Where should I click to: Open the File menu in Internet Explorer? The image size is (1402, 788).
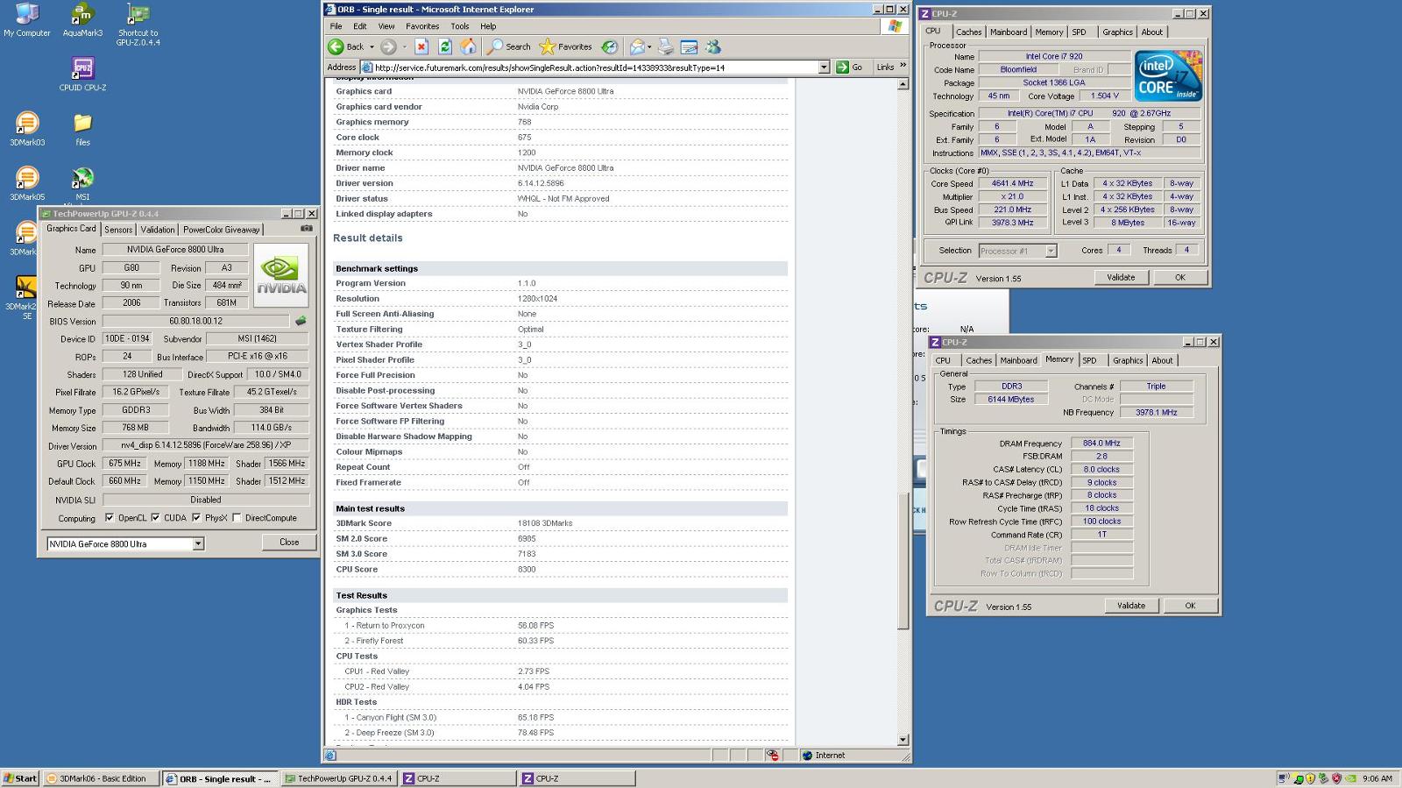click(x=336, y=26)
